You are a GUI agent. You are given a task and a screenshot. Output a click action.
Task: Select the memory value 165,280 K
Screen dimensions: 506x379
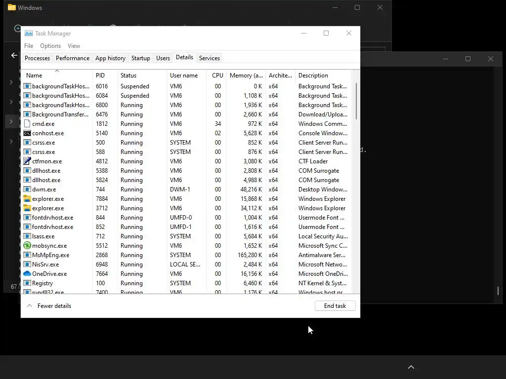pyautogui.click(x=250, y=255)
